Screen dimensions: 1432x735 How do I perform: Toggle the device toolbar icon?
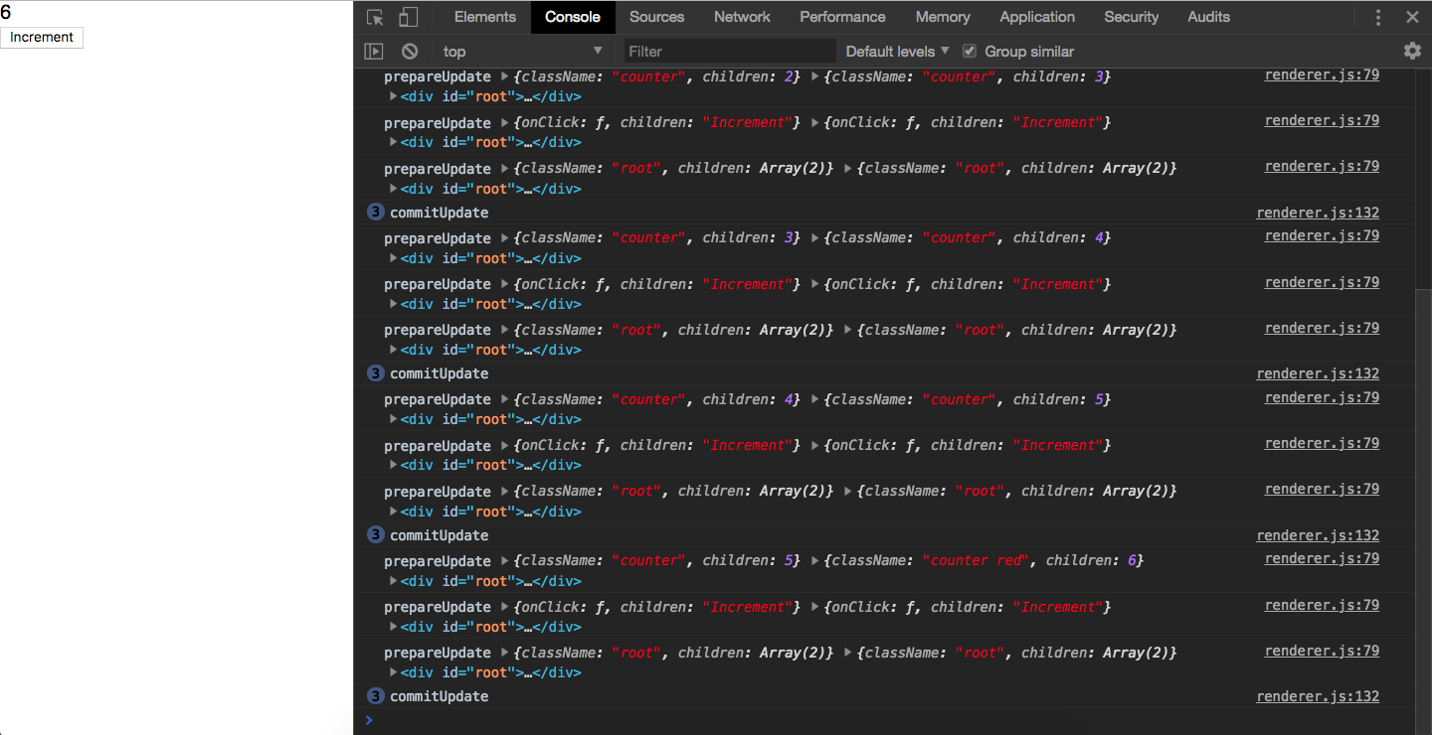tap(408, 18)
